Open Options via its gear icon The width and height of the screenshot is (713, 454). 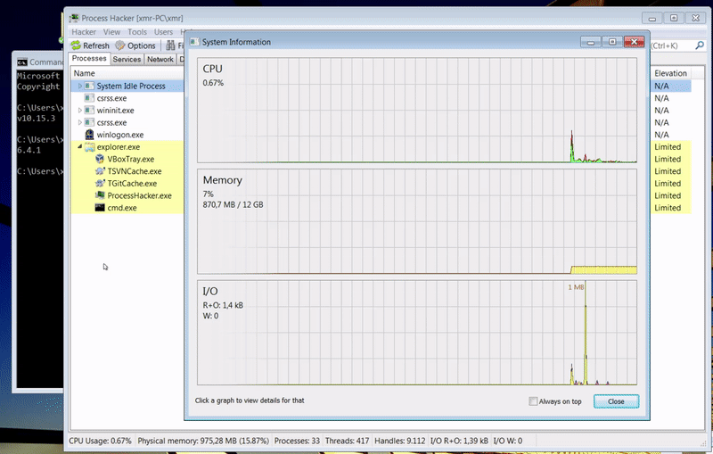click(120, 45)
